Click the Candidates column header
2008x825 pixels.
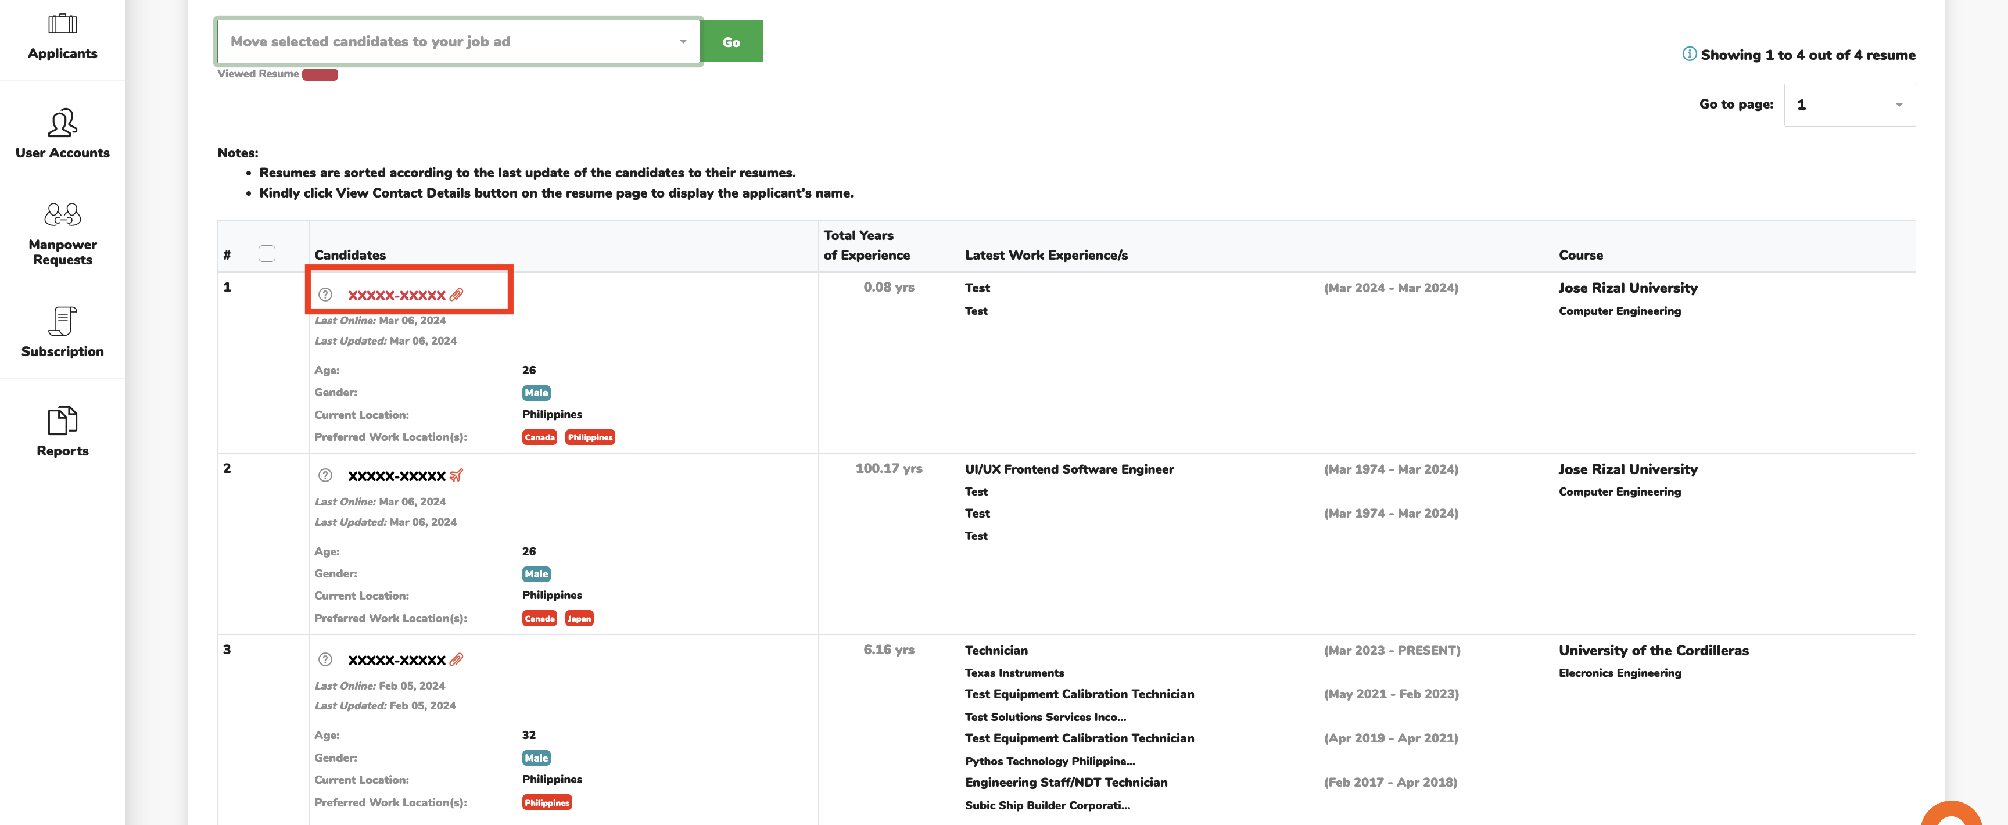click(350, 255)
